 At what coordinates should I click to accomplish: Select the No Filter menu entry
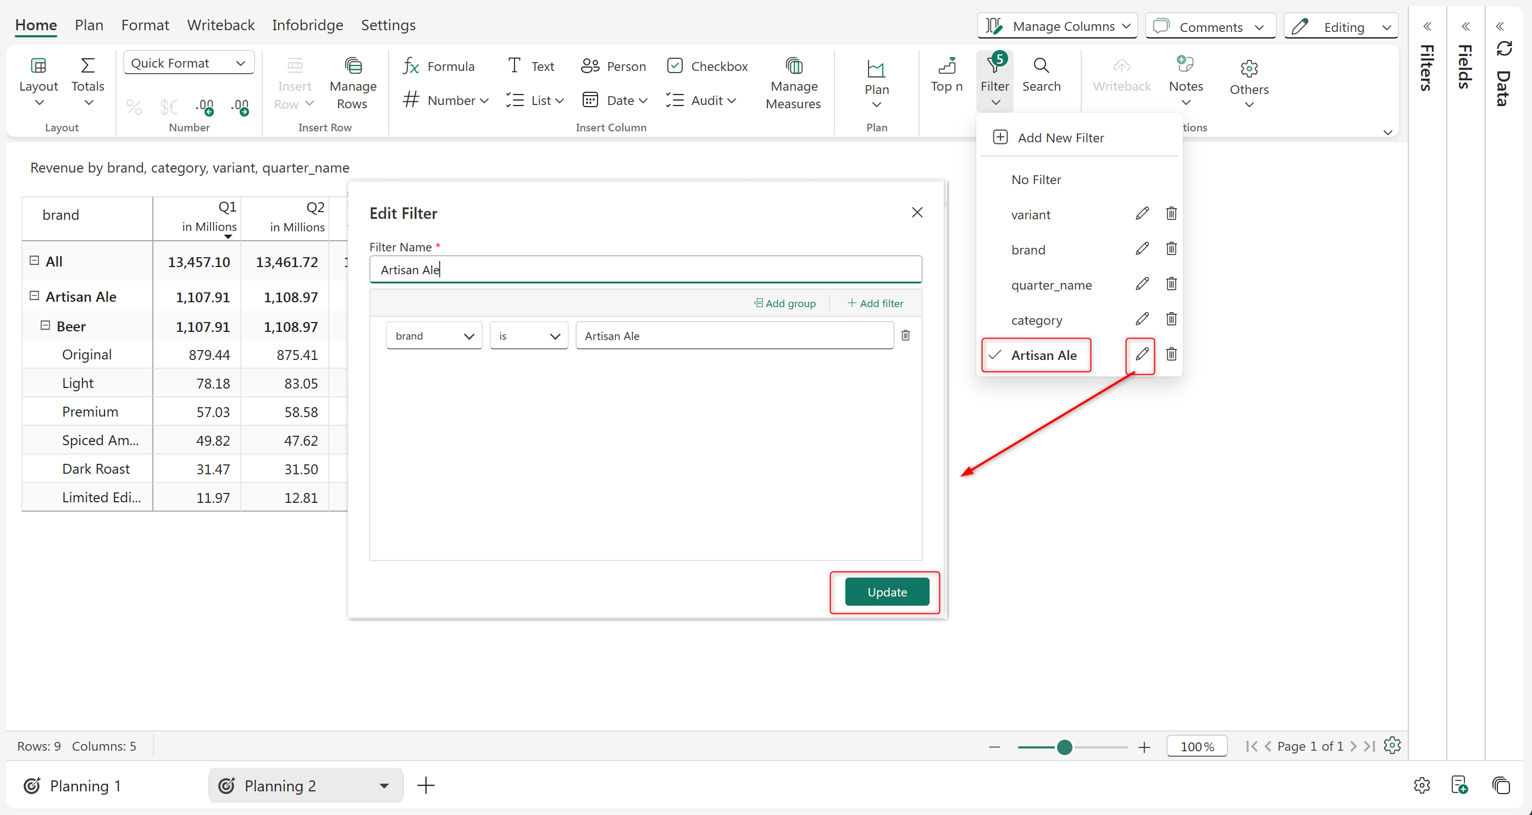(1036, 180)
